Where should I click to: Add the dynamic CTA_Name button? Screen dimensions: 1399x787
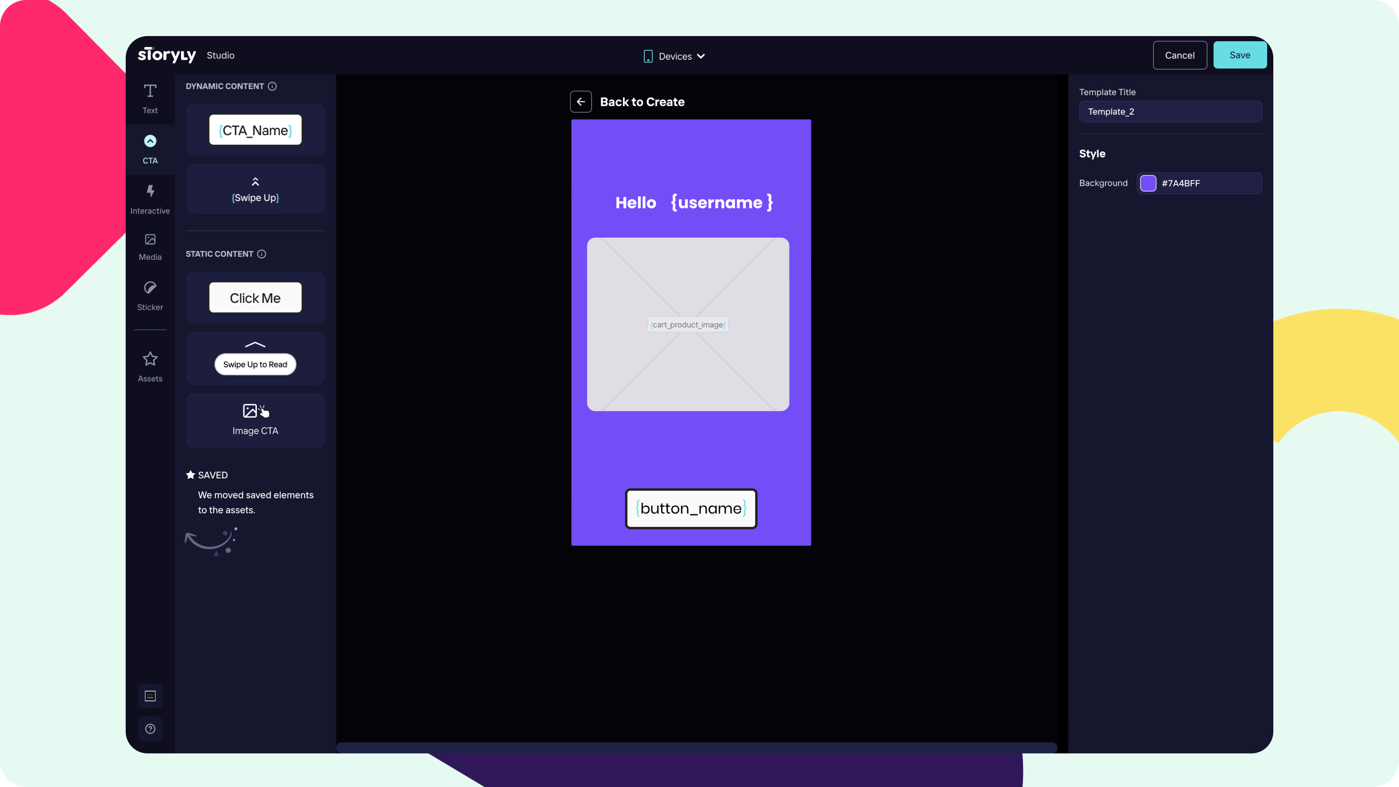(x=255, y=130)
